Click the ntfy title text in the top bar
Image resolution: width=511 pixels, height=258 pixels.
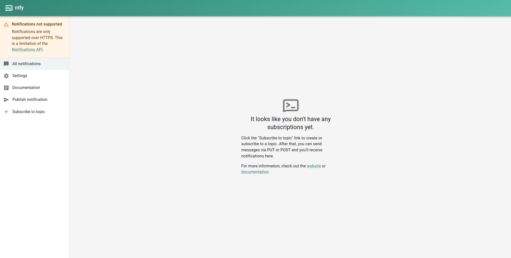(x=20, y=8)
